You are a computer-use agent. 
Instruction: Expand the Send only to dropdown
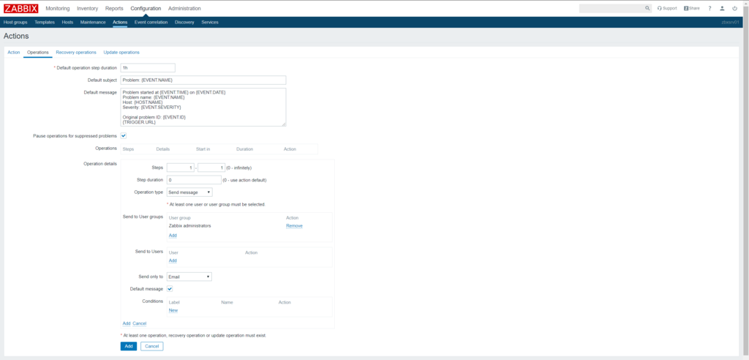click(189, 277)
